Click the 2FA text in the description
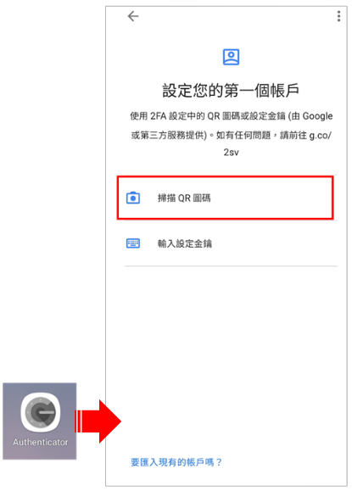 pos(158,116)
